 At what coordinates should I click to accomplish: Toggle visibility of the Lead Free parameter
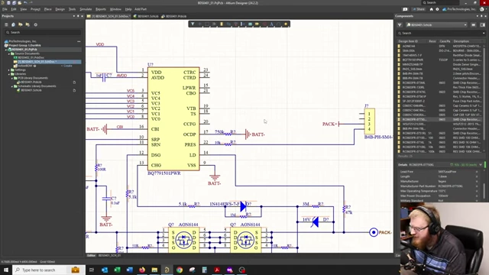pyautogui.click(x=477, y=172)
